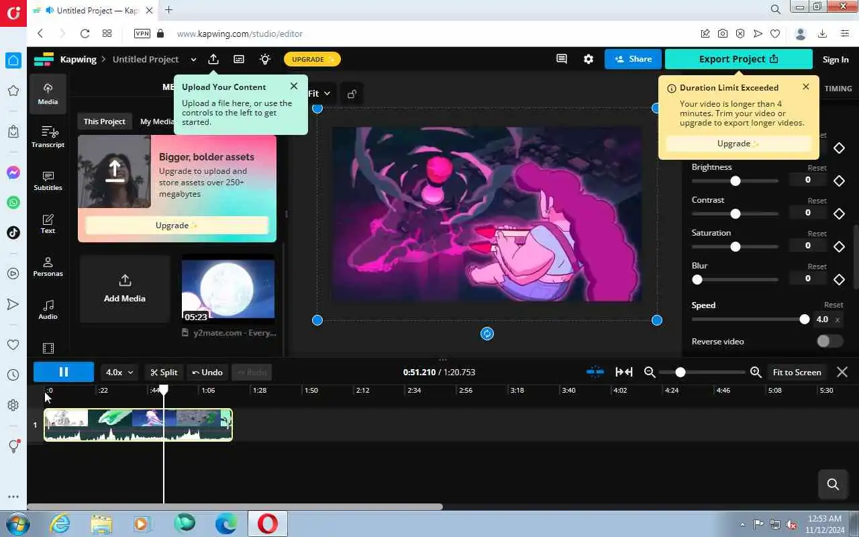
Task: Open the Personas panel
Action: 48,266
